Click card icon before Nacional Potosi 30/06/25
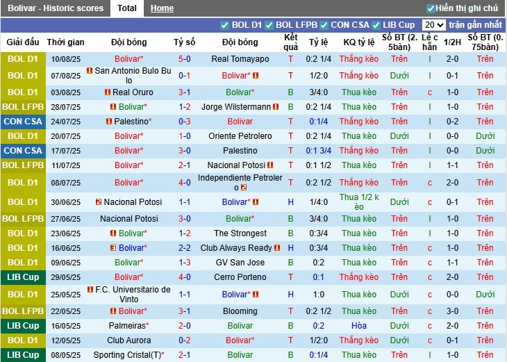Image resolution: width=507 pixels, height=362 pixels. pos(99,202)
